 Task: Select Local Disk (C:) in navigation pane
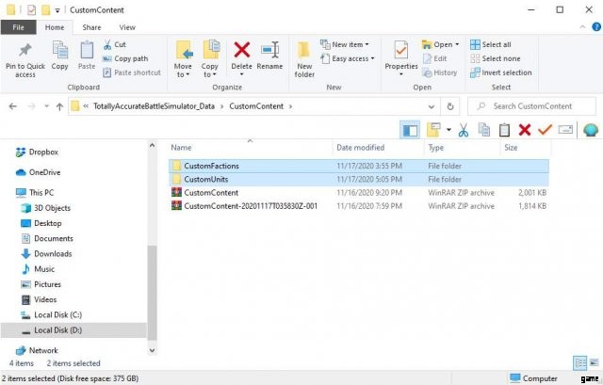[57, 314]
